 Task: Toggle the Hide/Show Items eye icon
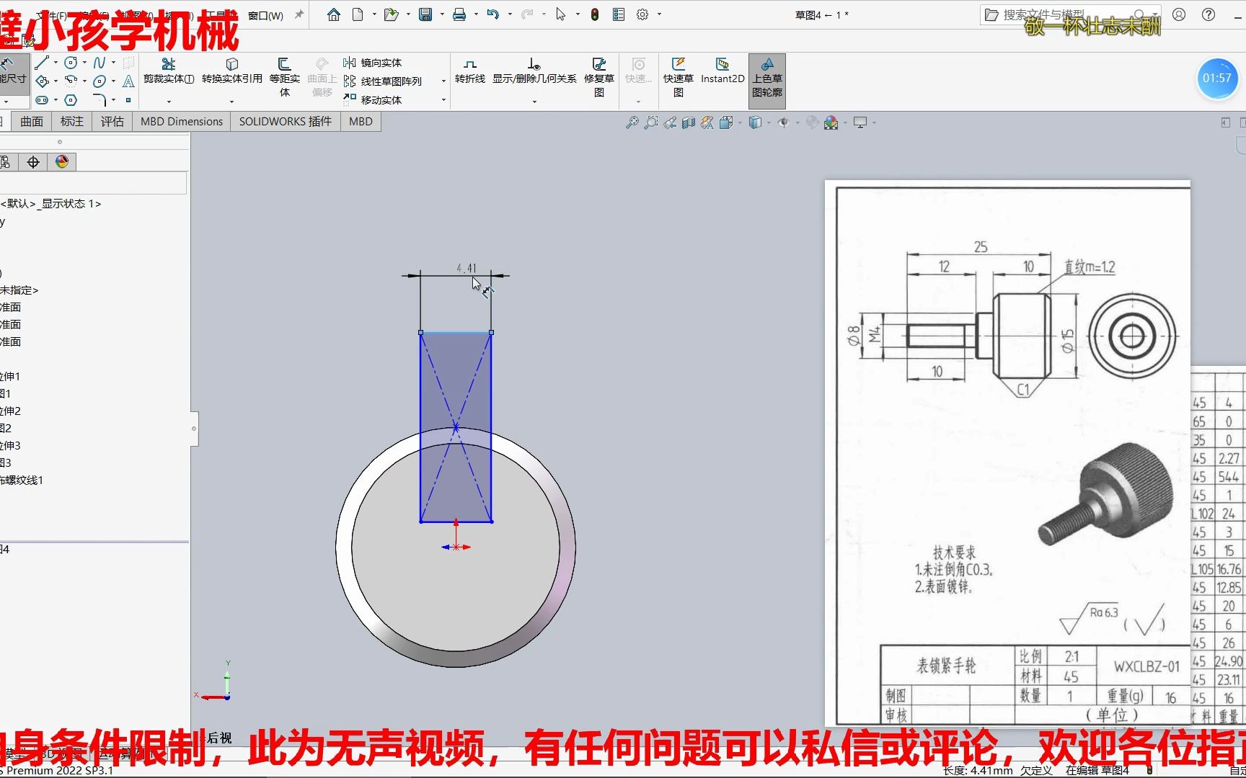pyautogui.click(x=785, y=122)
